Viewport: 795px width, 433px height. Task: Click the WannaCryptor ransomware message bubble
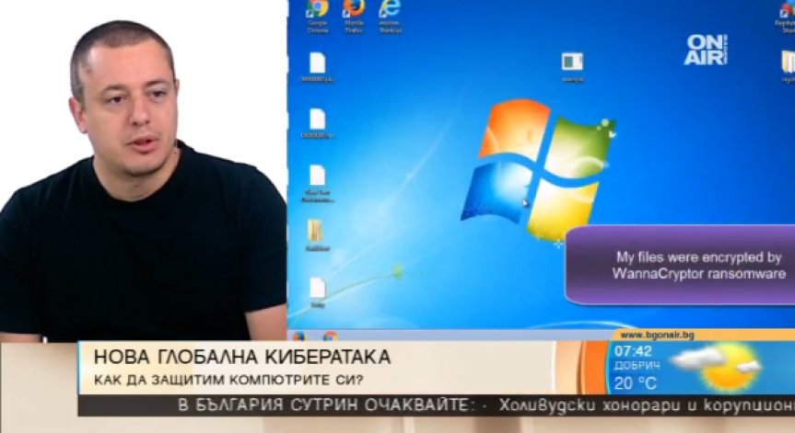pyautogui.click(x=681, y=265)
